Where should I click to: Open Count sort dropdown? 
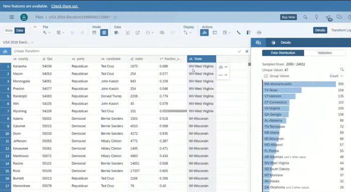(x=336, y=76)
